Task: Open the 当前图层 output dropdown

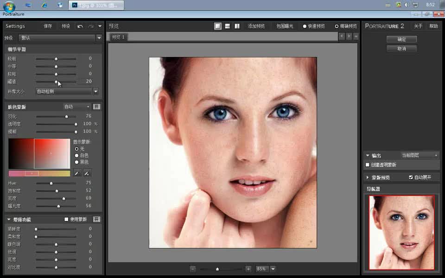Action: [x=417, y=155]
